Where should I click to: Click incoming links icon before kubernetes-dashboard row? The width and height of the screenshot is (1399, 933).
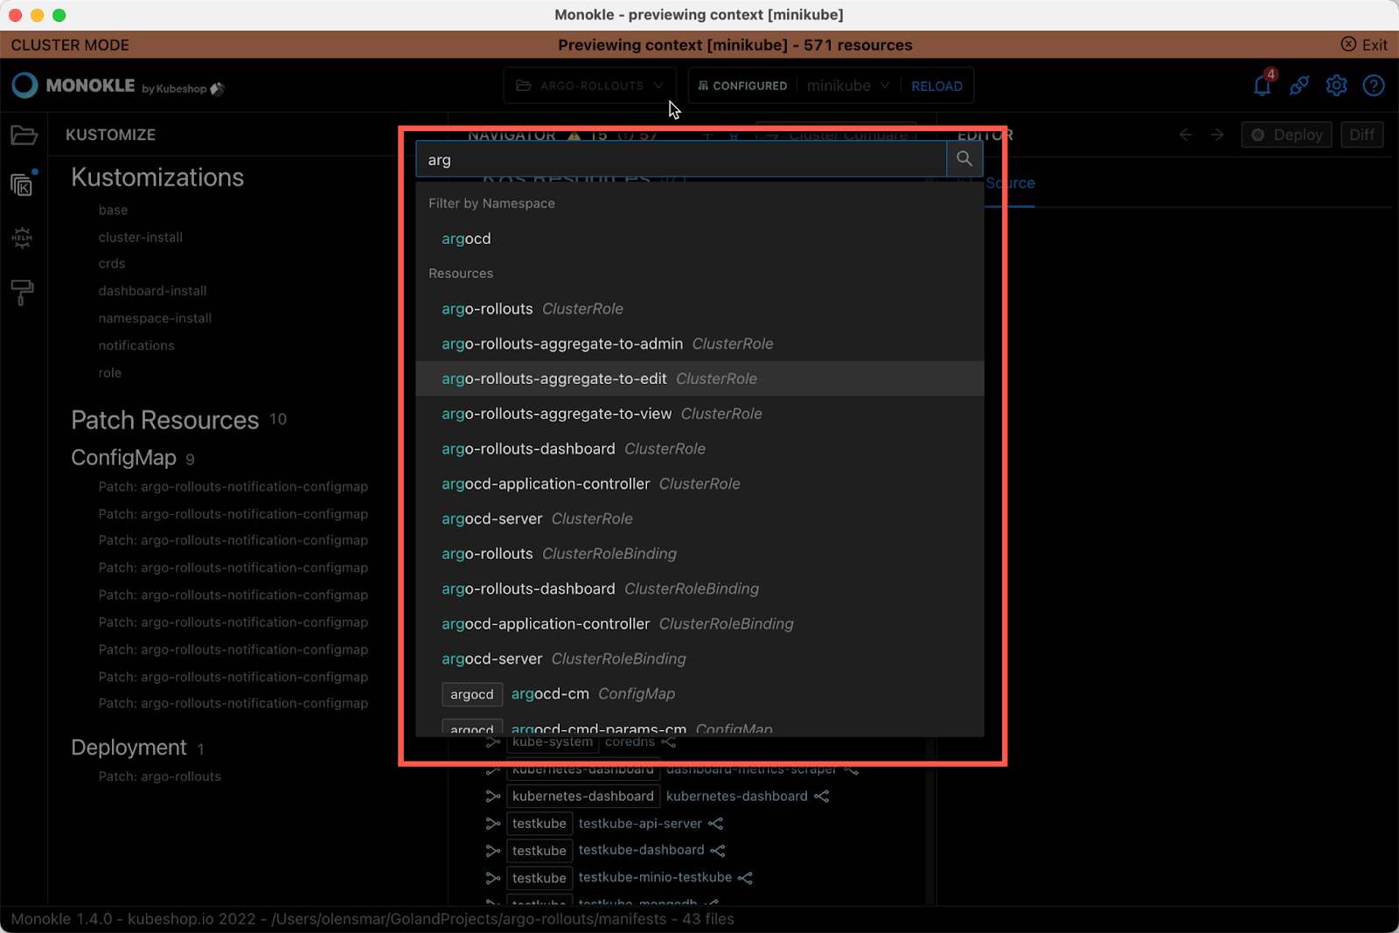493,797
